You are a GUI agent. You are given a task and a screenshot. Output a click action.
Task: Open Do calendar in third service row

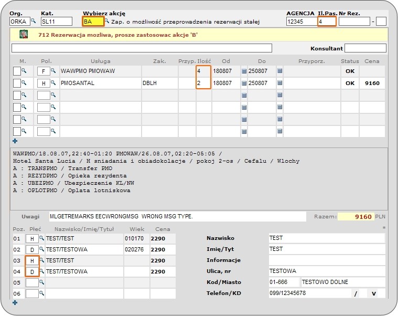(x=279, y=95)
